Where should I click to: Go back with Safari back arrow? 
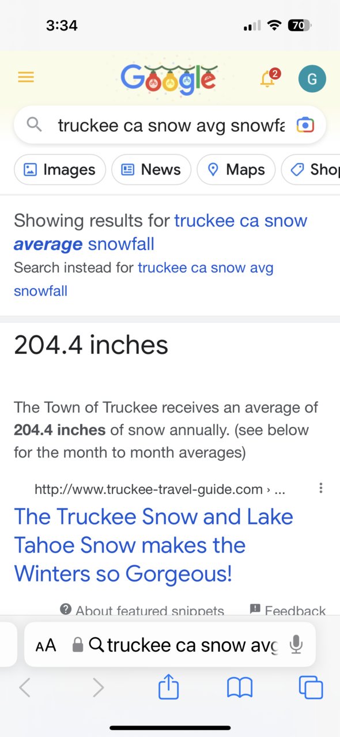point(25,687)
